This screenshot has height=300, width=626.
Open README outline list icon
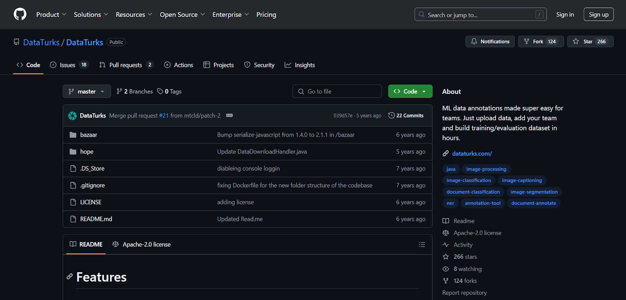click(422, 244)
